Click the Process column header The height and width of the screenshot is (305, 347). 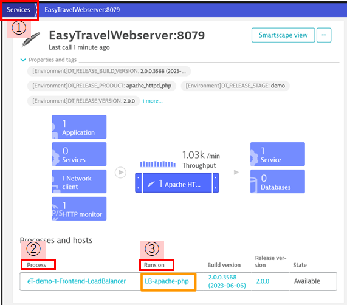(36, 265)
